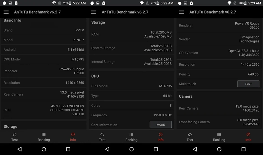The height and width of the screenshot is (155, 263).
Task: Tap lock icon in left status bar
Action: [16, 3]
